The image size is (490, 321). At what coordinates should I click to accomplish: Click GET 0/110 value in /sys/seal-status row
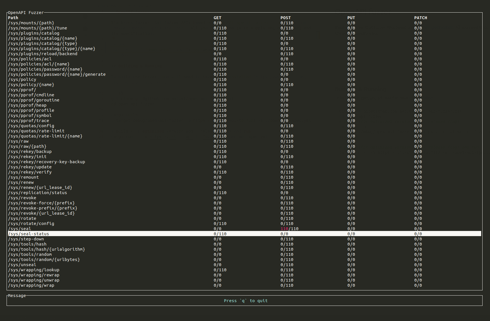(x=220, y=234)
